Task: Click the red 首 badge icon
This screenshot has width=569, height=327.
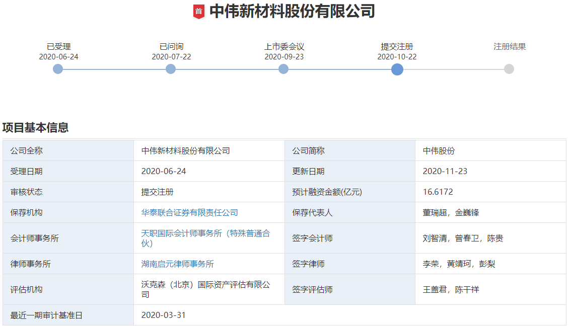Action: pos(199,11)
